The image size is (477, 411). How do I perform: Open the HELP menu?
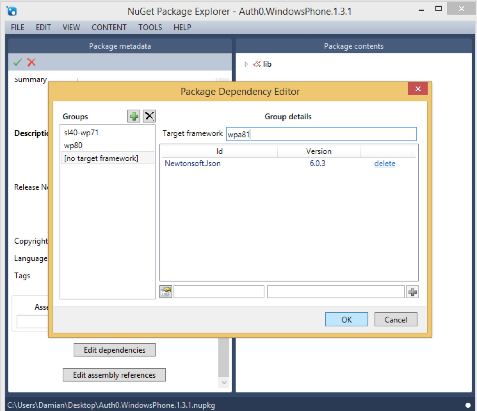pyautogui.click(x=182, y=28)
